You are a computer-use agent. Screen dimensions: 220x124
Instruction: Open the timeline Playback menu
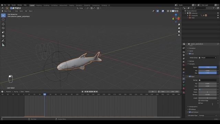9,92
